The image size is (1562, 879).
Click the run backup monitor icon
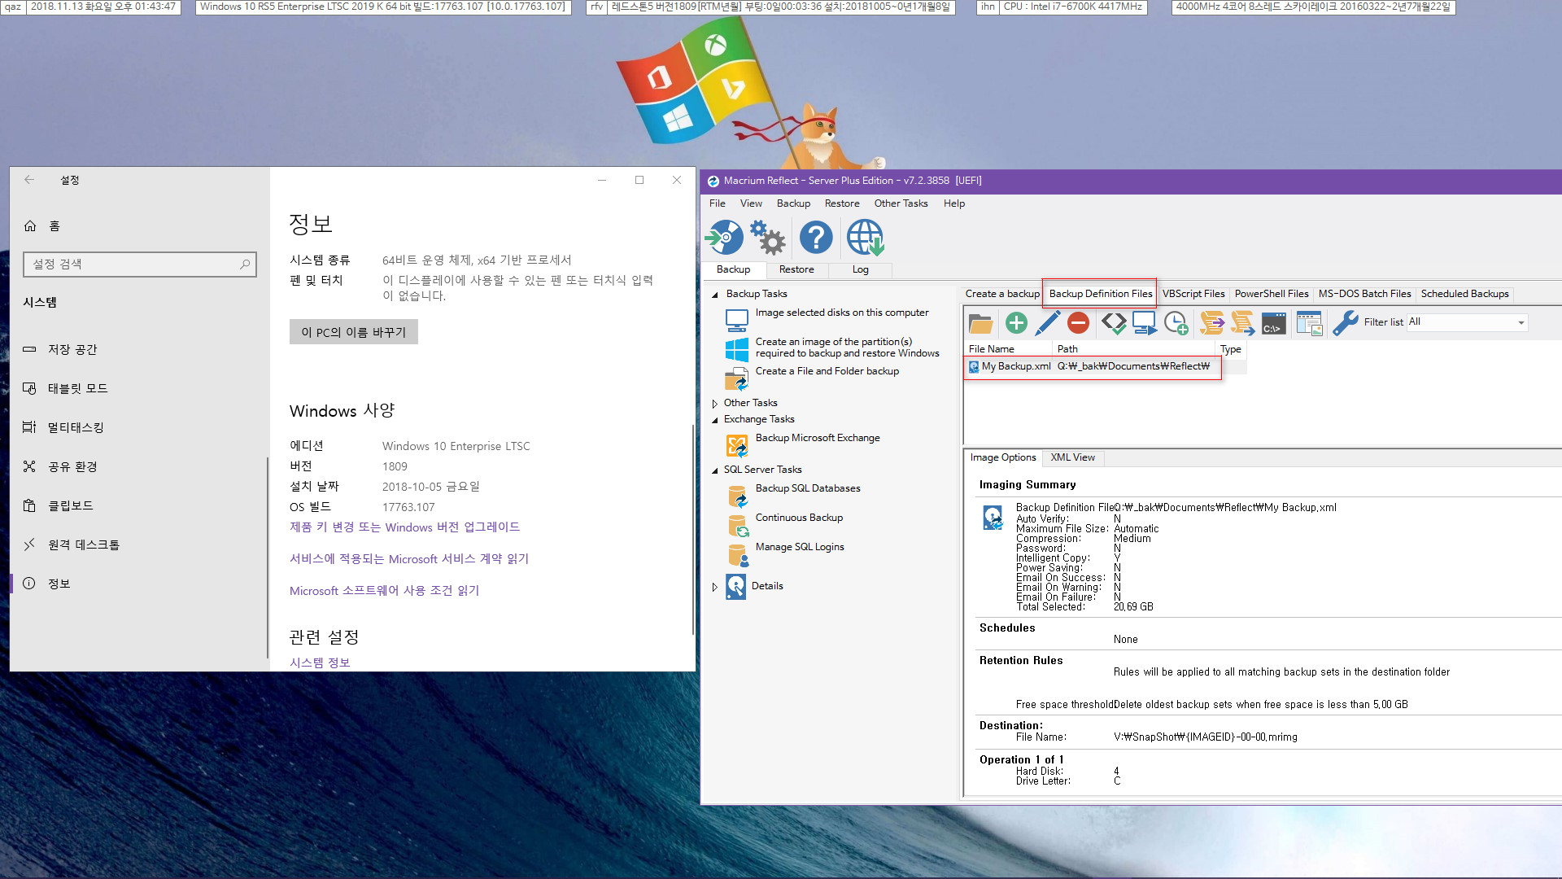coord(1145,323)
